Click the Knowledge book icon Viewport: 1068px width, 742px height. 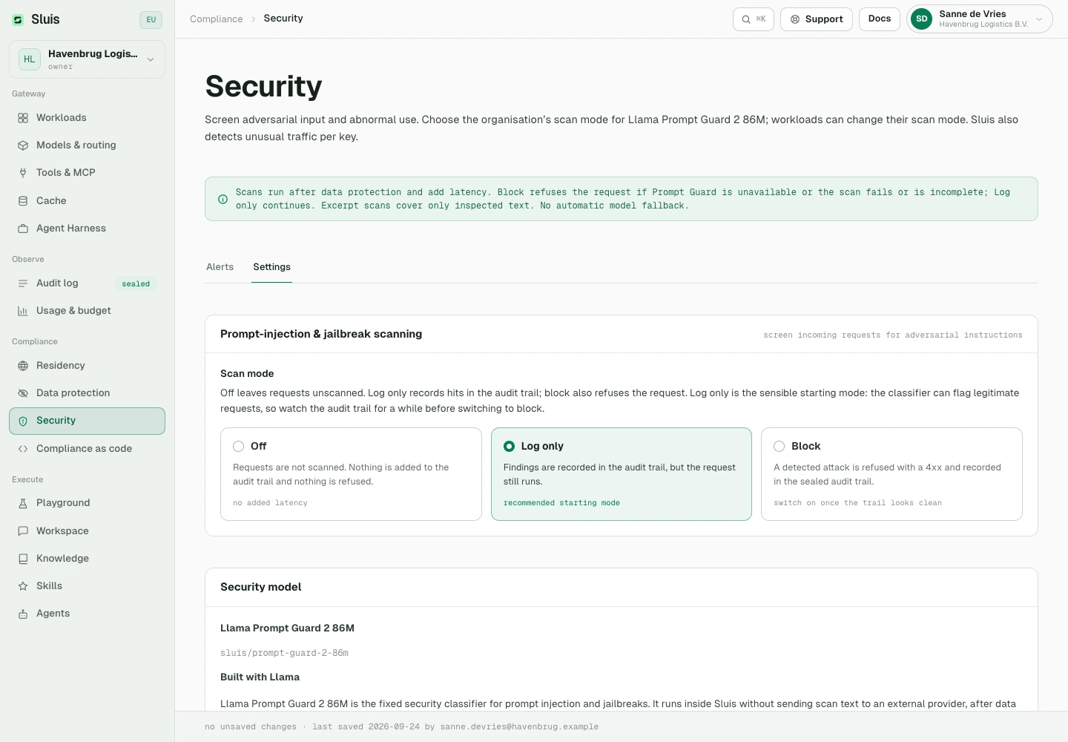tap(23, 559)
